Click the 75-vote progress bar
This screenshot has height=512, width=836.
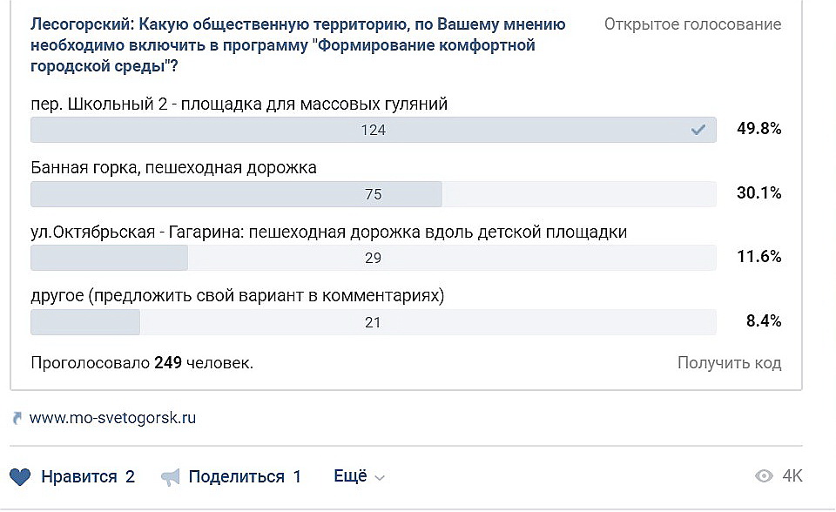374,194
